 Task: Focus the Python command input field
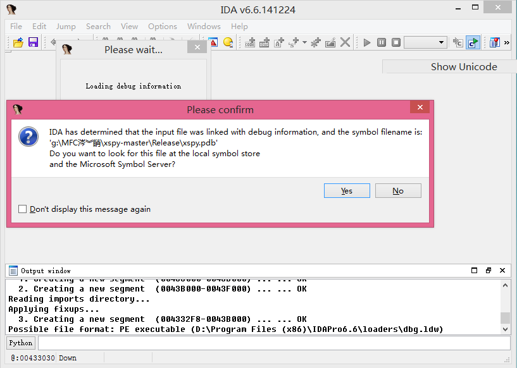(275, 343)
